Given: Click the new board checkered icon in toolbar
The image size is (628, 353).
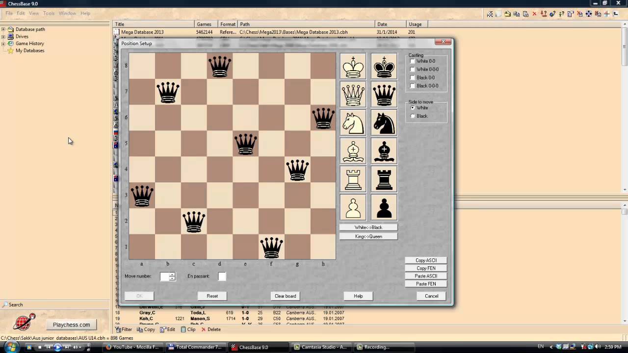Looking at the screenshot, I should [x=490, y=14].
